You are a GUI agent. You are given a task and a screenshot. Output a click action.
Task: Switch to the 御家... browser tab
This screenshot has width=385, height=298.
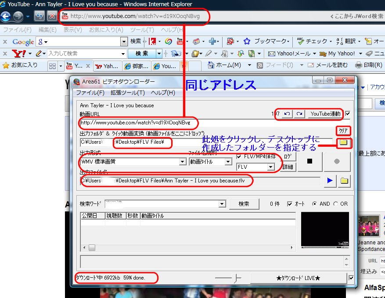(x=137, y=66)
